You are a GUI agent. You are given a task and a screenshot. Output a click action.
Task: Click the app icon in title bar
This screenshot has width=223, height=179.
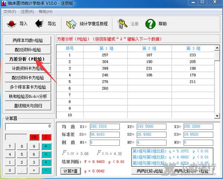coord(3,3)
